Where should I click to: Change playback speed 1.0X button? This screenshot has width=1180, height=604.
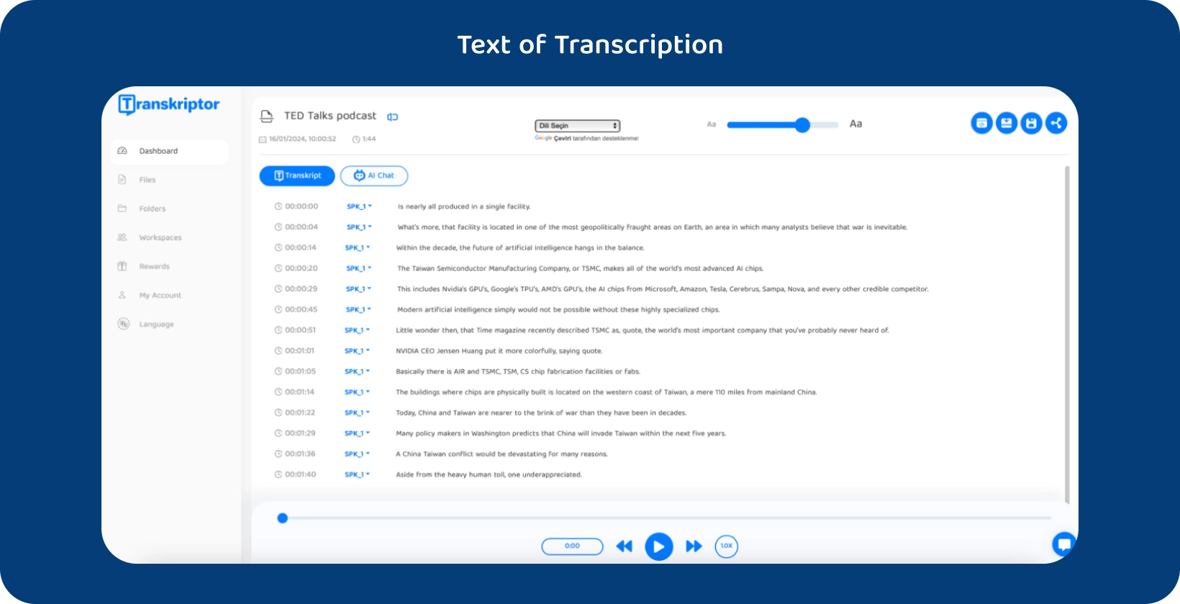pos(727,546)
